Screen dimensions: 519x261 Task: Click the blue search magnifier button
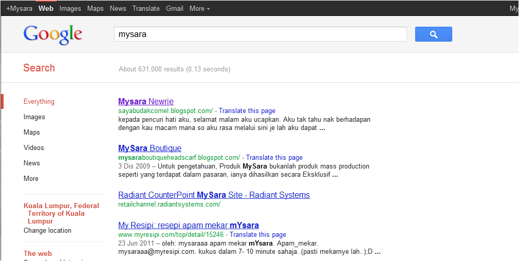[433, 34]
